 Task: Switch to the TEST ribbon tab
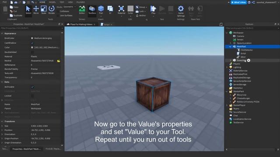click(x=62, y=2)
